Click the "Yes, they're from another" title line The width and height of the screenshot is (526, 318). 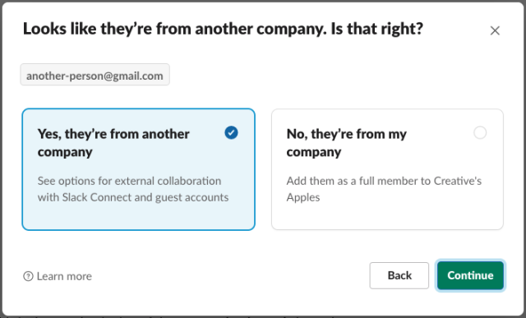pos(113,134)
